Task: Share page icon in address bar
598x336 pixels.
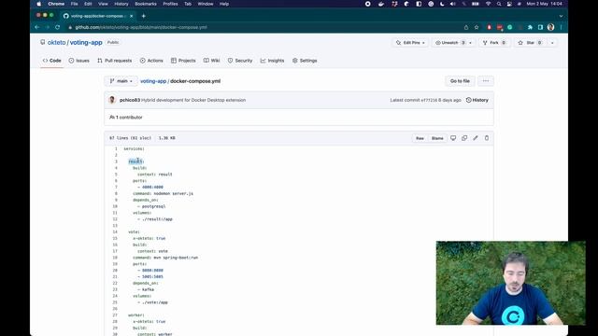Action: point(466,27)
